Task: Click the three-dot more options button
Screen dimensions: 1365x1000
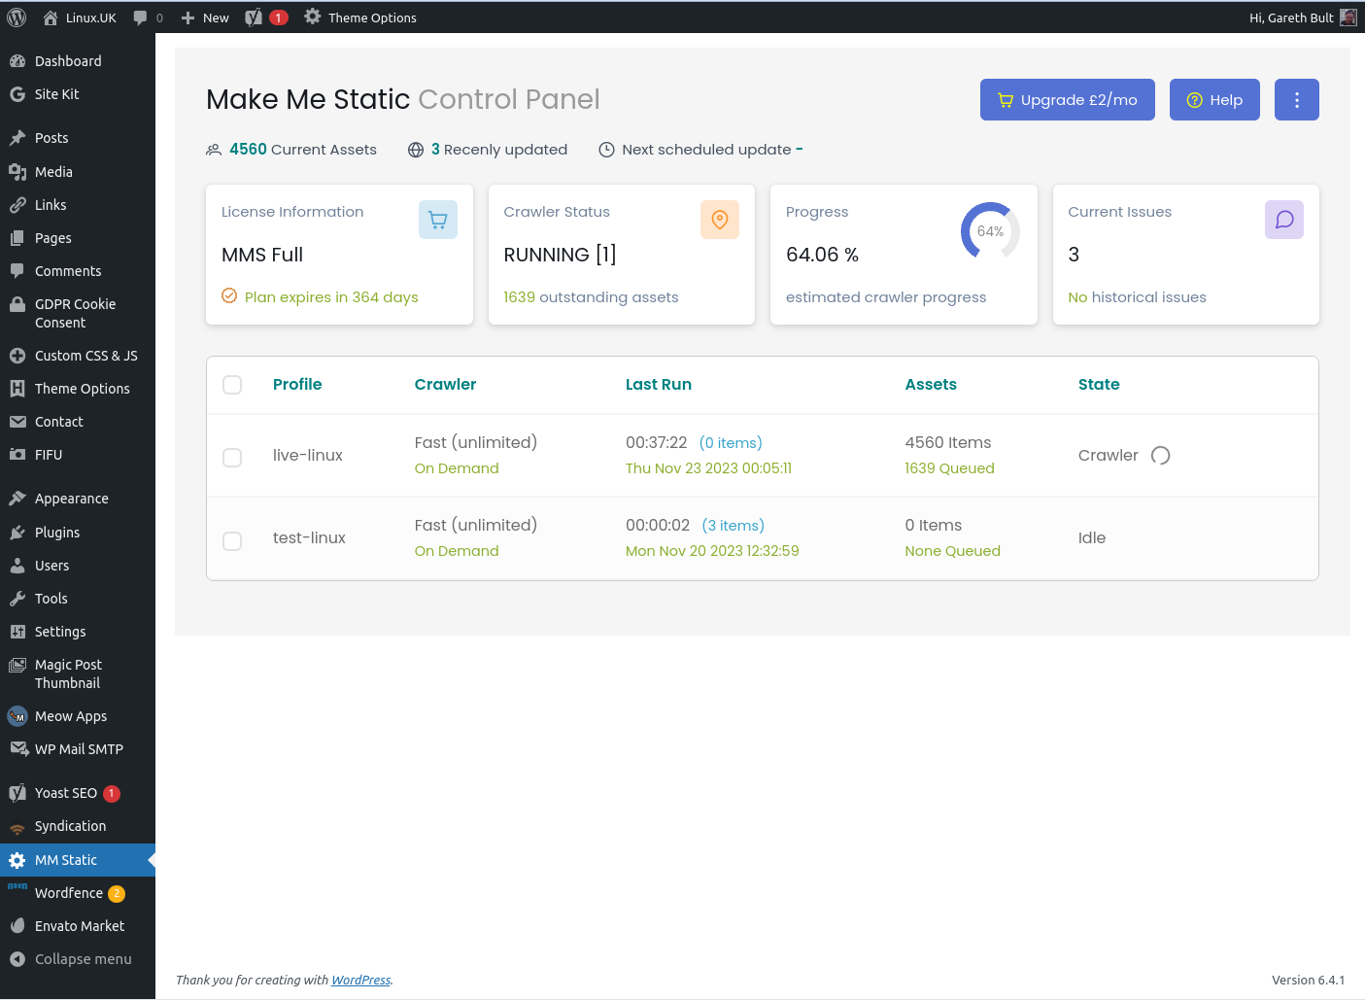Action: pyautogui.click(x=1297, y=100)
